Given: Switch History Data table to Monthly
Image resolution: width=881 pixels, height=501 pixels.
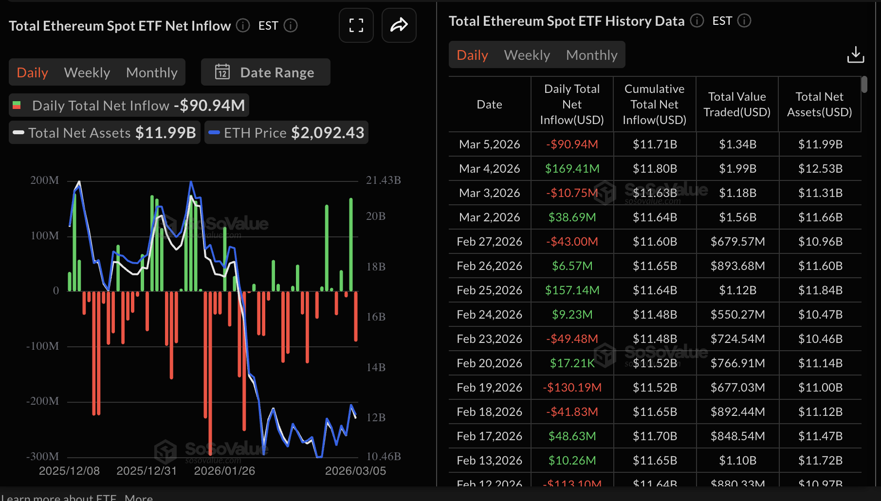Looking at the screenshot, I should click(592, 55).
